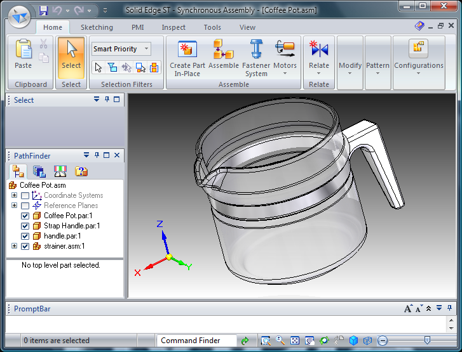Open the Quick Access Toolbar customize arrow
This screenshot has width=462, height=352.
coord(105,11)
